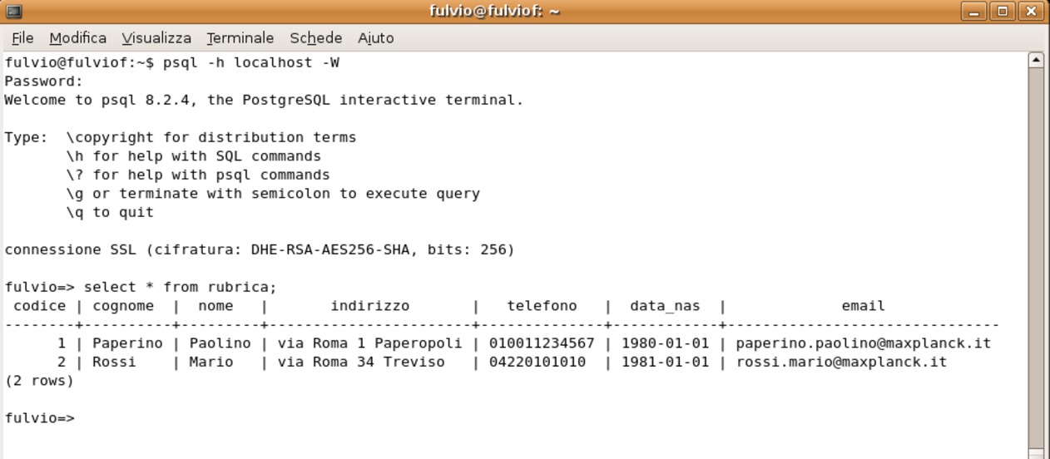The width and height of the screenshot is (1050, 459).
Task: Click the '\h for help with SQL commands' line
Action: 194,156
